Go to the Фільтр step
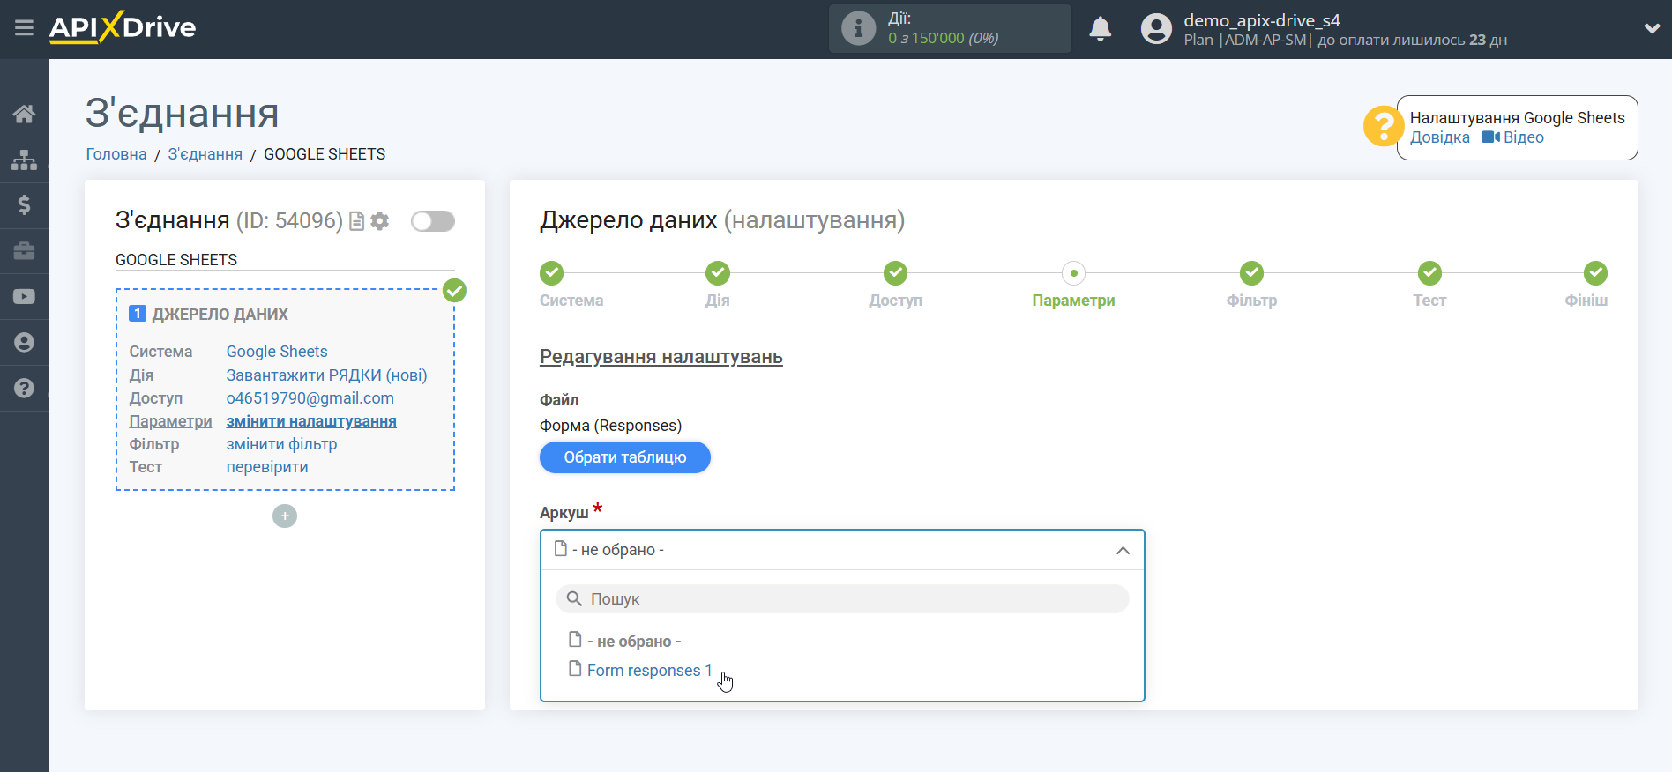Image resolution: width=1672 pixels, height=772 pixels. (1252, 273)
